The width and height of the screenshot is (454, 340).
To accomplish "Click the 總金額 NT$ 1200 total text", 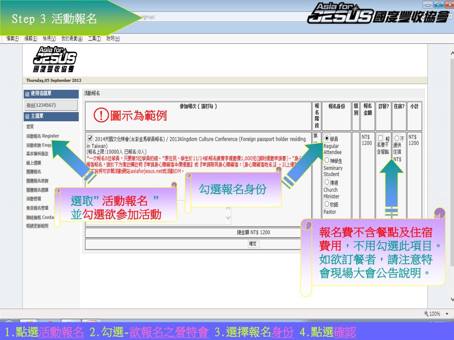I will 253,232.
